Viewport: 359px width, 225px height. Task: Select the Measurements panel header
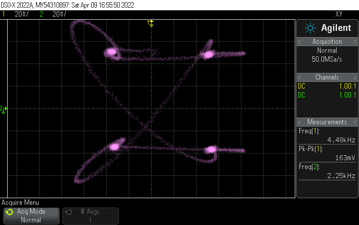point(327,122)
